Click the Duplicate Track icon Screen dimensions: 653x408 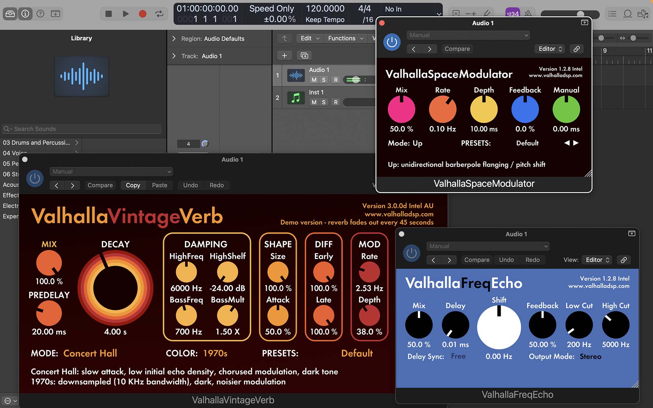[x=304, y=55]
